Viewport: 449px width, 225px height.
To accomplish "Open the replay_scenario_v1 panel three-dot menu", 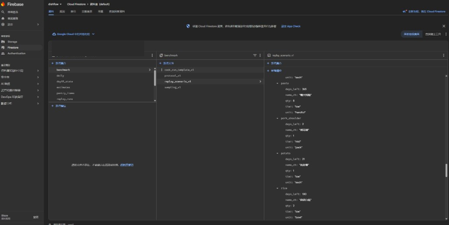I will tap(444, 55).
